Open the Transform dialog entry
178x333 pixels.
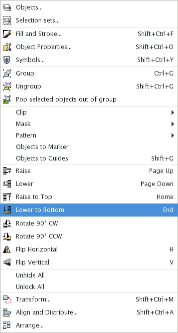pos(33,299)
